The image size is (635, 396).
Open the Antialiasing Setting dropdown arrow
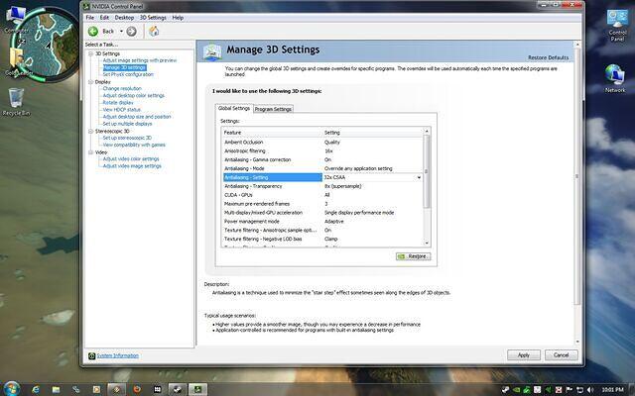(x=419, y=177)
